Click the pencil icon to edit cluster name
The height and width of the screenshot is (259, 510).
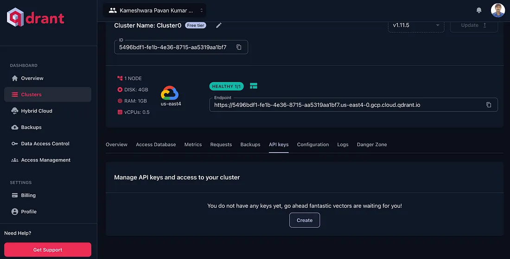pyautogui.click(x=219, y=25)
